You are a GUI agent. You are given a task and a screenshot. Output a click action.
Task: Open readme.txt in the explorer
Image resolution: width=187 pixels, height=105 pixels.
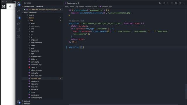[34, 90]
